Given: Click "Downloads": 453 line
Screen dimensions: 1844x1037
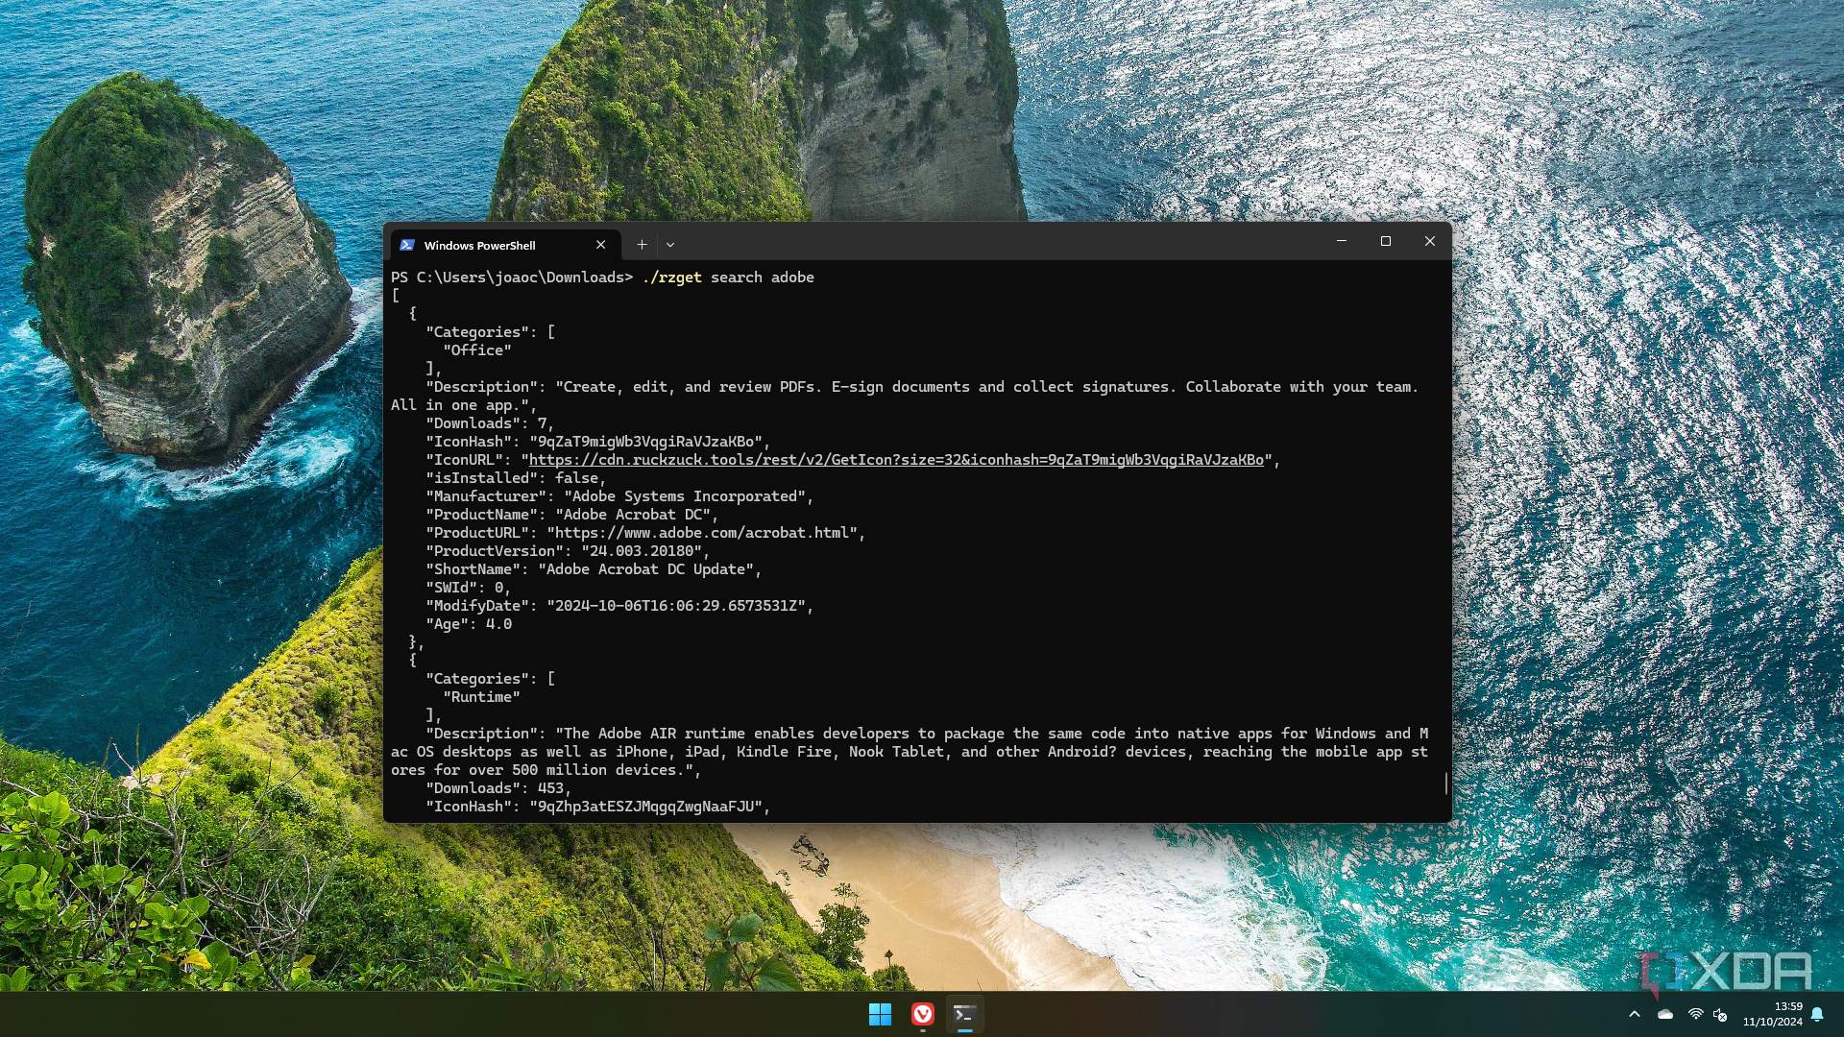Looking at the screenshot, I should 498,788.
